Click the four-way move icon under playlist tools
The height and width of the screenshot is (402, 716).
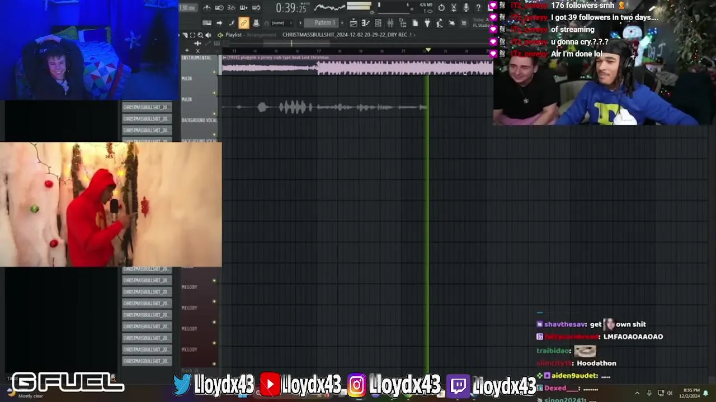[197, 44]
